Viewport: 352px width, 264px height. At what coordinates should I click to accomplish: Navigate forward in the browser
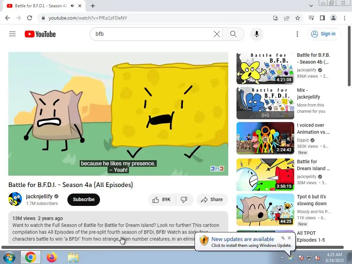pyautogui.click(x=19, y=18)
